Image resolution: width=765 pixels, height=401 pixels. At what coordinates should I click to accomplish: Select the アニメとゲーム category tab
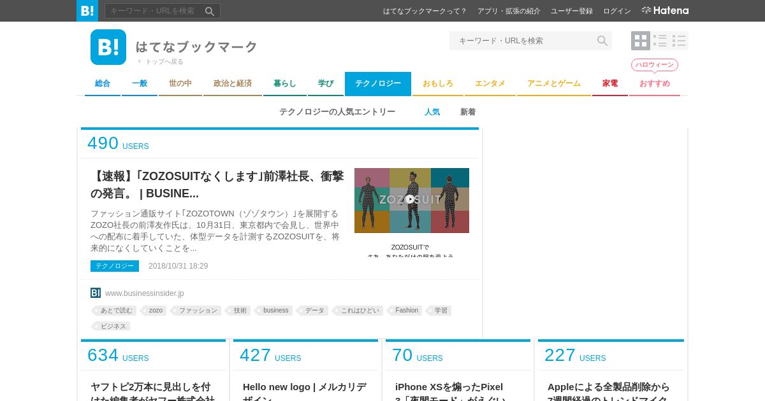coord(554,83)
